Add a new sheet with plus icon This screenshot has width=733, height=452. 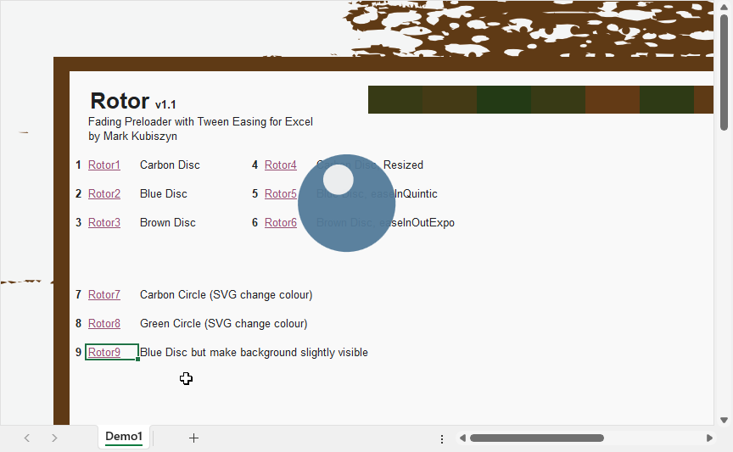(193, 438)
